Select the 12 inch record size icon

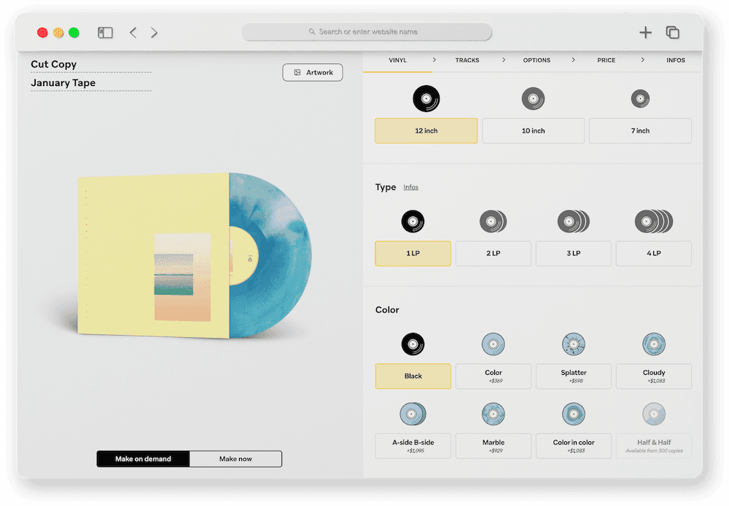426,98
